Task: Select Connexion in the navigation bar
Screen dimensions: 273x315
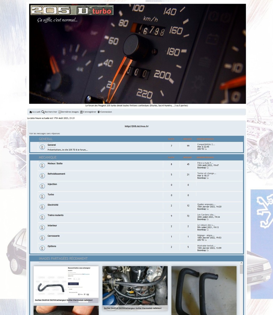Action: click(105, 112)
